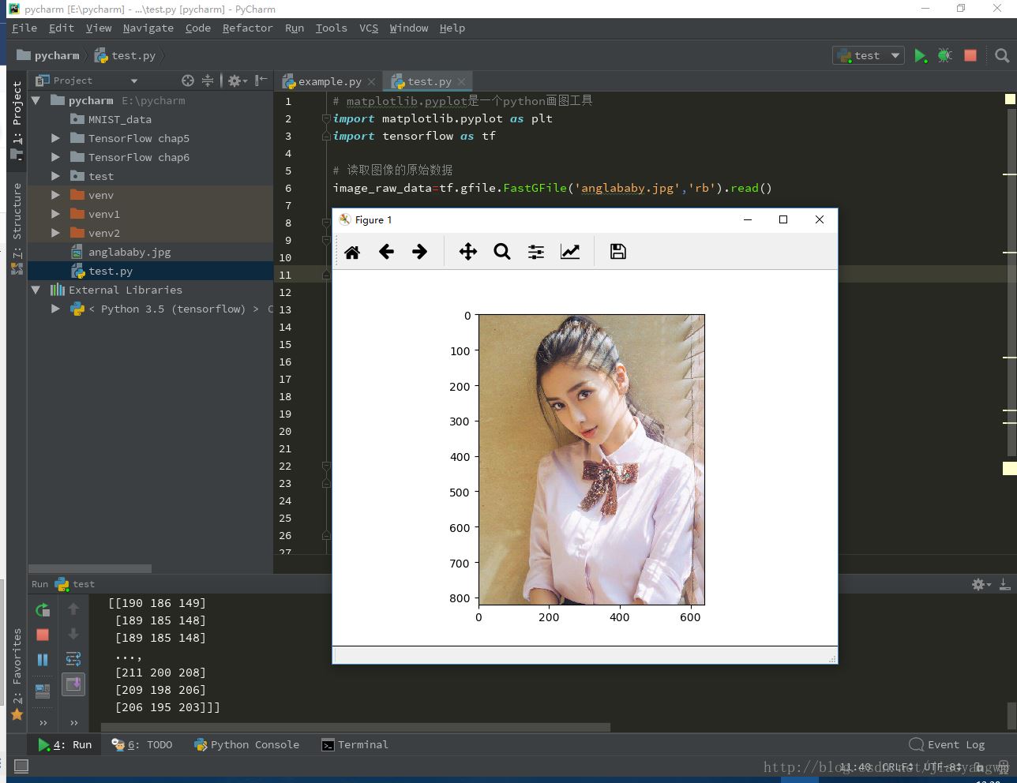Switch to the example.py editor tab
This screenshot has height=783, width=1017.
329,81
